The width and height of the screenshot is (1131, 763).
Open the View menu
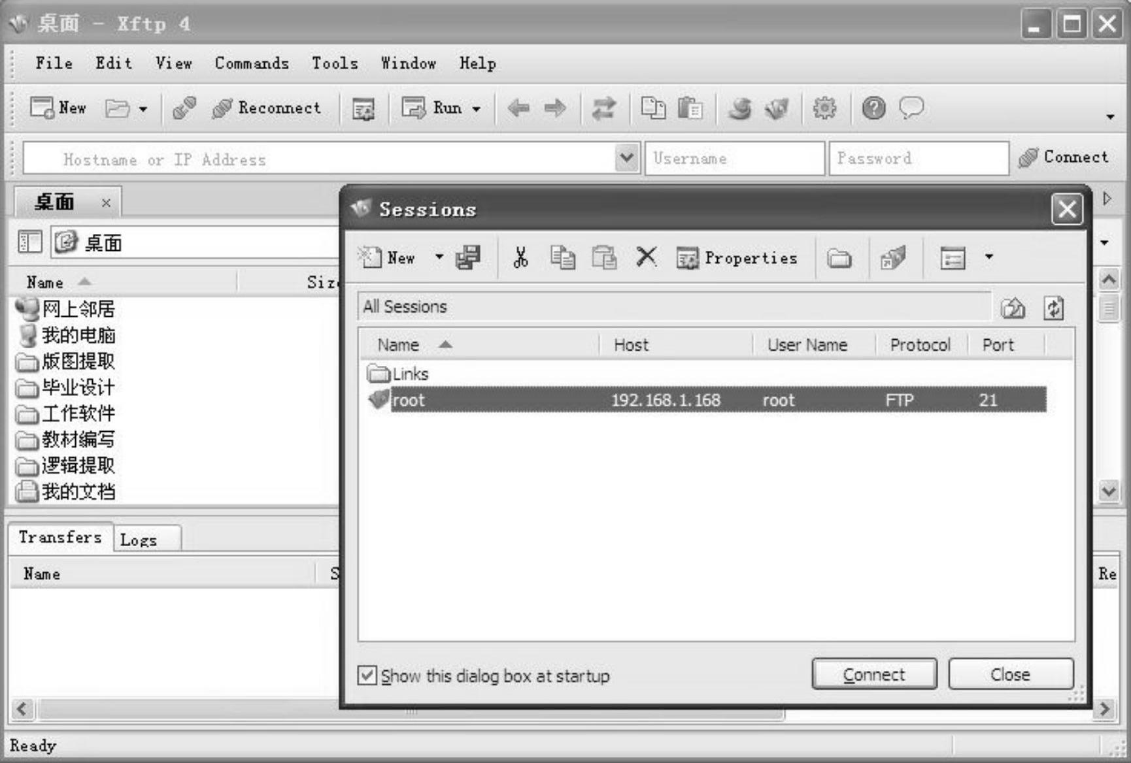click(174, 63)
